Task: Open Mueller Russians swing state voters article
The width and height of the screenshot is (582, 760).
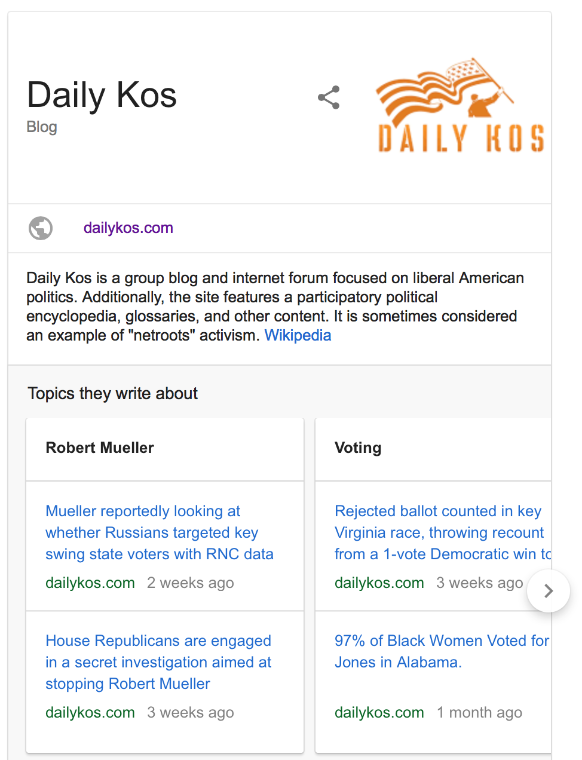Action: click(159, 532)
